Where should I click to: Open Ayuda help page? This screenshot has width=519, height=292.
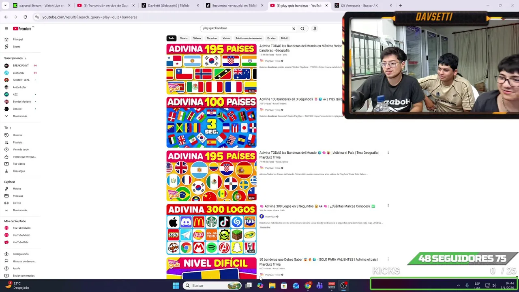click(x=16, y=268)
